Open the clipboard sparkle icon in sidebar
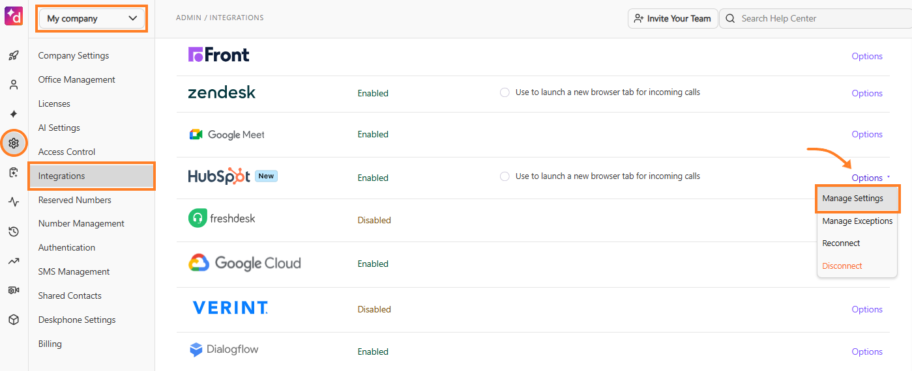Image resolution: width=912 pixels, height=371 pixels. (14, 172)
